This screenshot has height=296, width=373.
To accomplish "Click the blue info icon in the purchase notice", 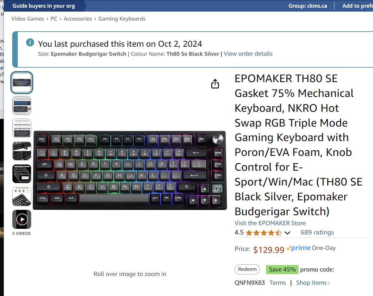I will [30, 43].
